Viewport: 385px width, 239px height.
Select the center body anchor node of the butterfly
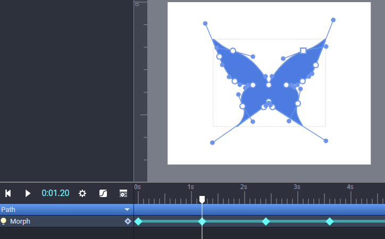269,85
